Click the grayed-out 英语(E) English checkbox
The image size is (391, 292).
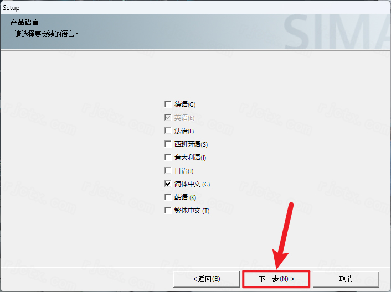pyautogui.click(x=168, y=117)
